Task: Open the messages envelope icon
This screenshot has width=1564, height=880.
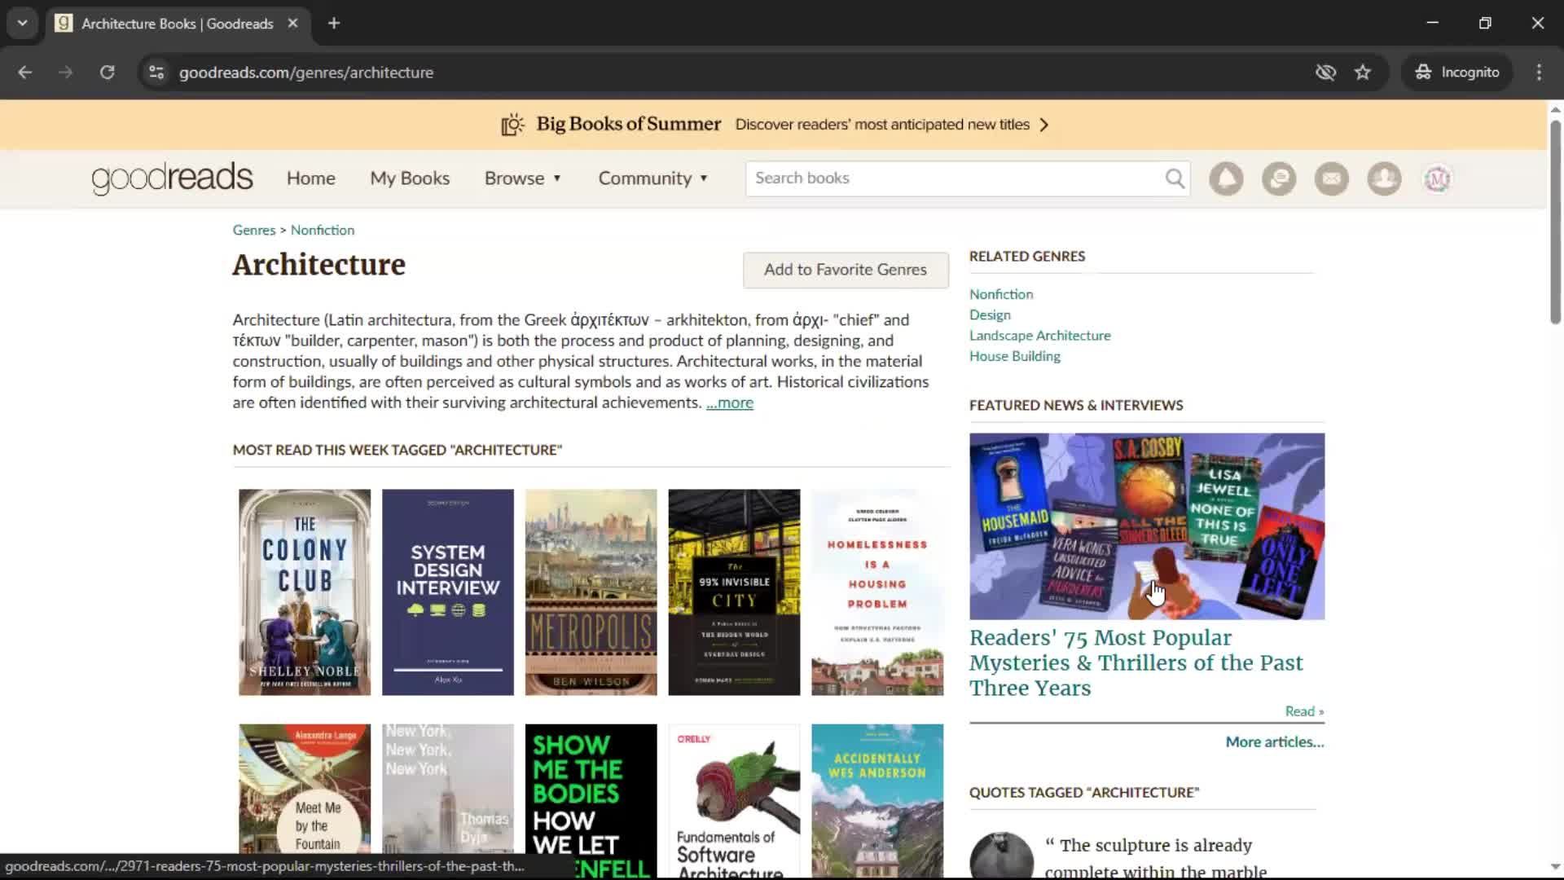Action: click(1332, 178)
